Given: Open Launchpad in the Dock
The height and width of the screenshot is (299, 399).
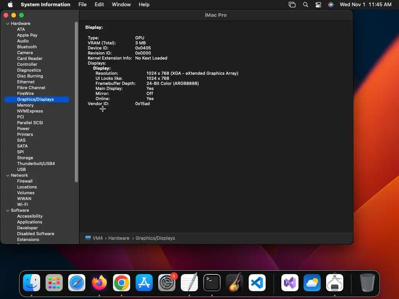Looking at the screenshot, I should 54,283.
